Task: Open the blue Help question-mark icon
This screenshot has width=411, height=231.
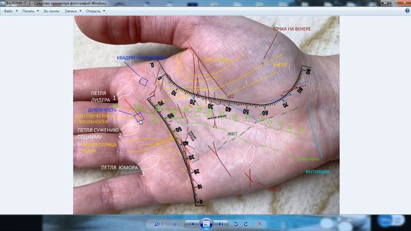Action: (x=407, y=11)
